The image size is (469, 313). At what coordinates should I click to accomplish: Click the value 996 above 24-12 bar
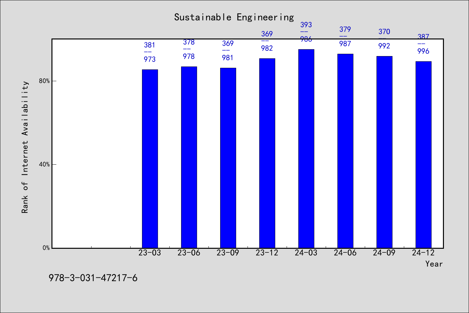click(x=423, y=51)
